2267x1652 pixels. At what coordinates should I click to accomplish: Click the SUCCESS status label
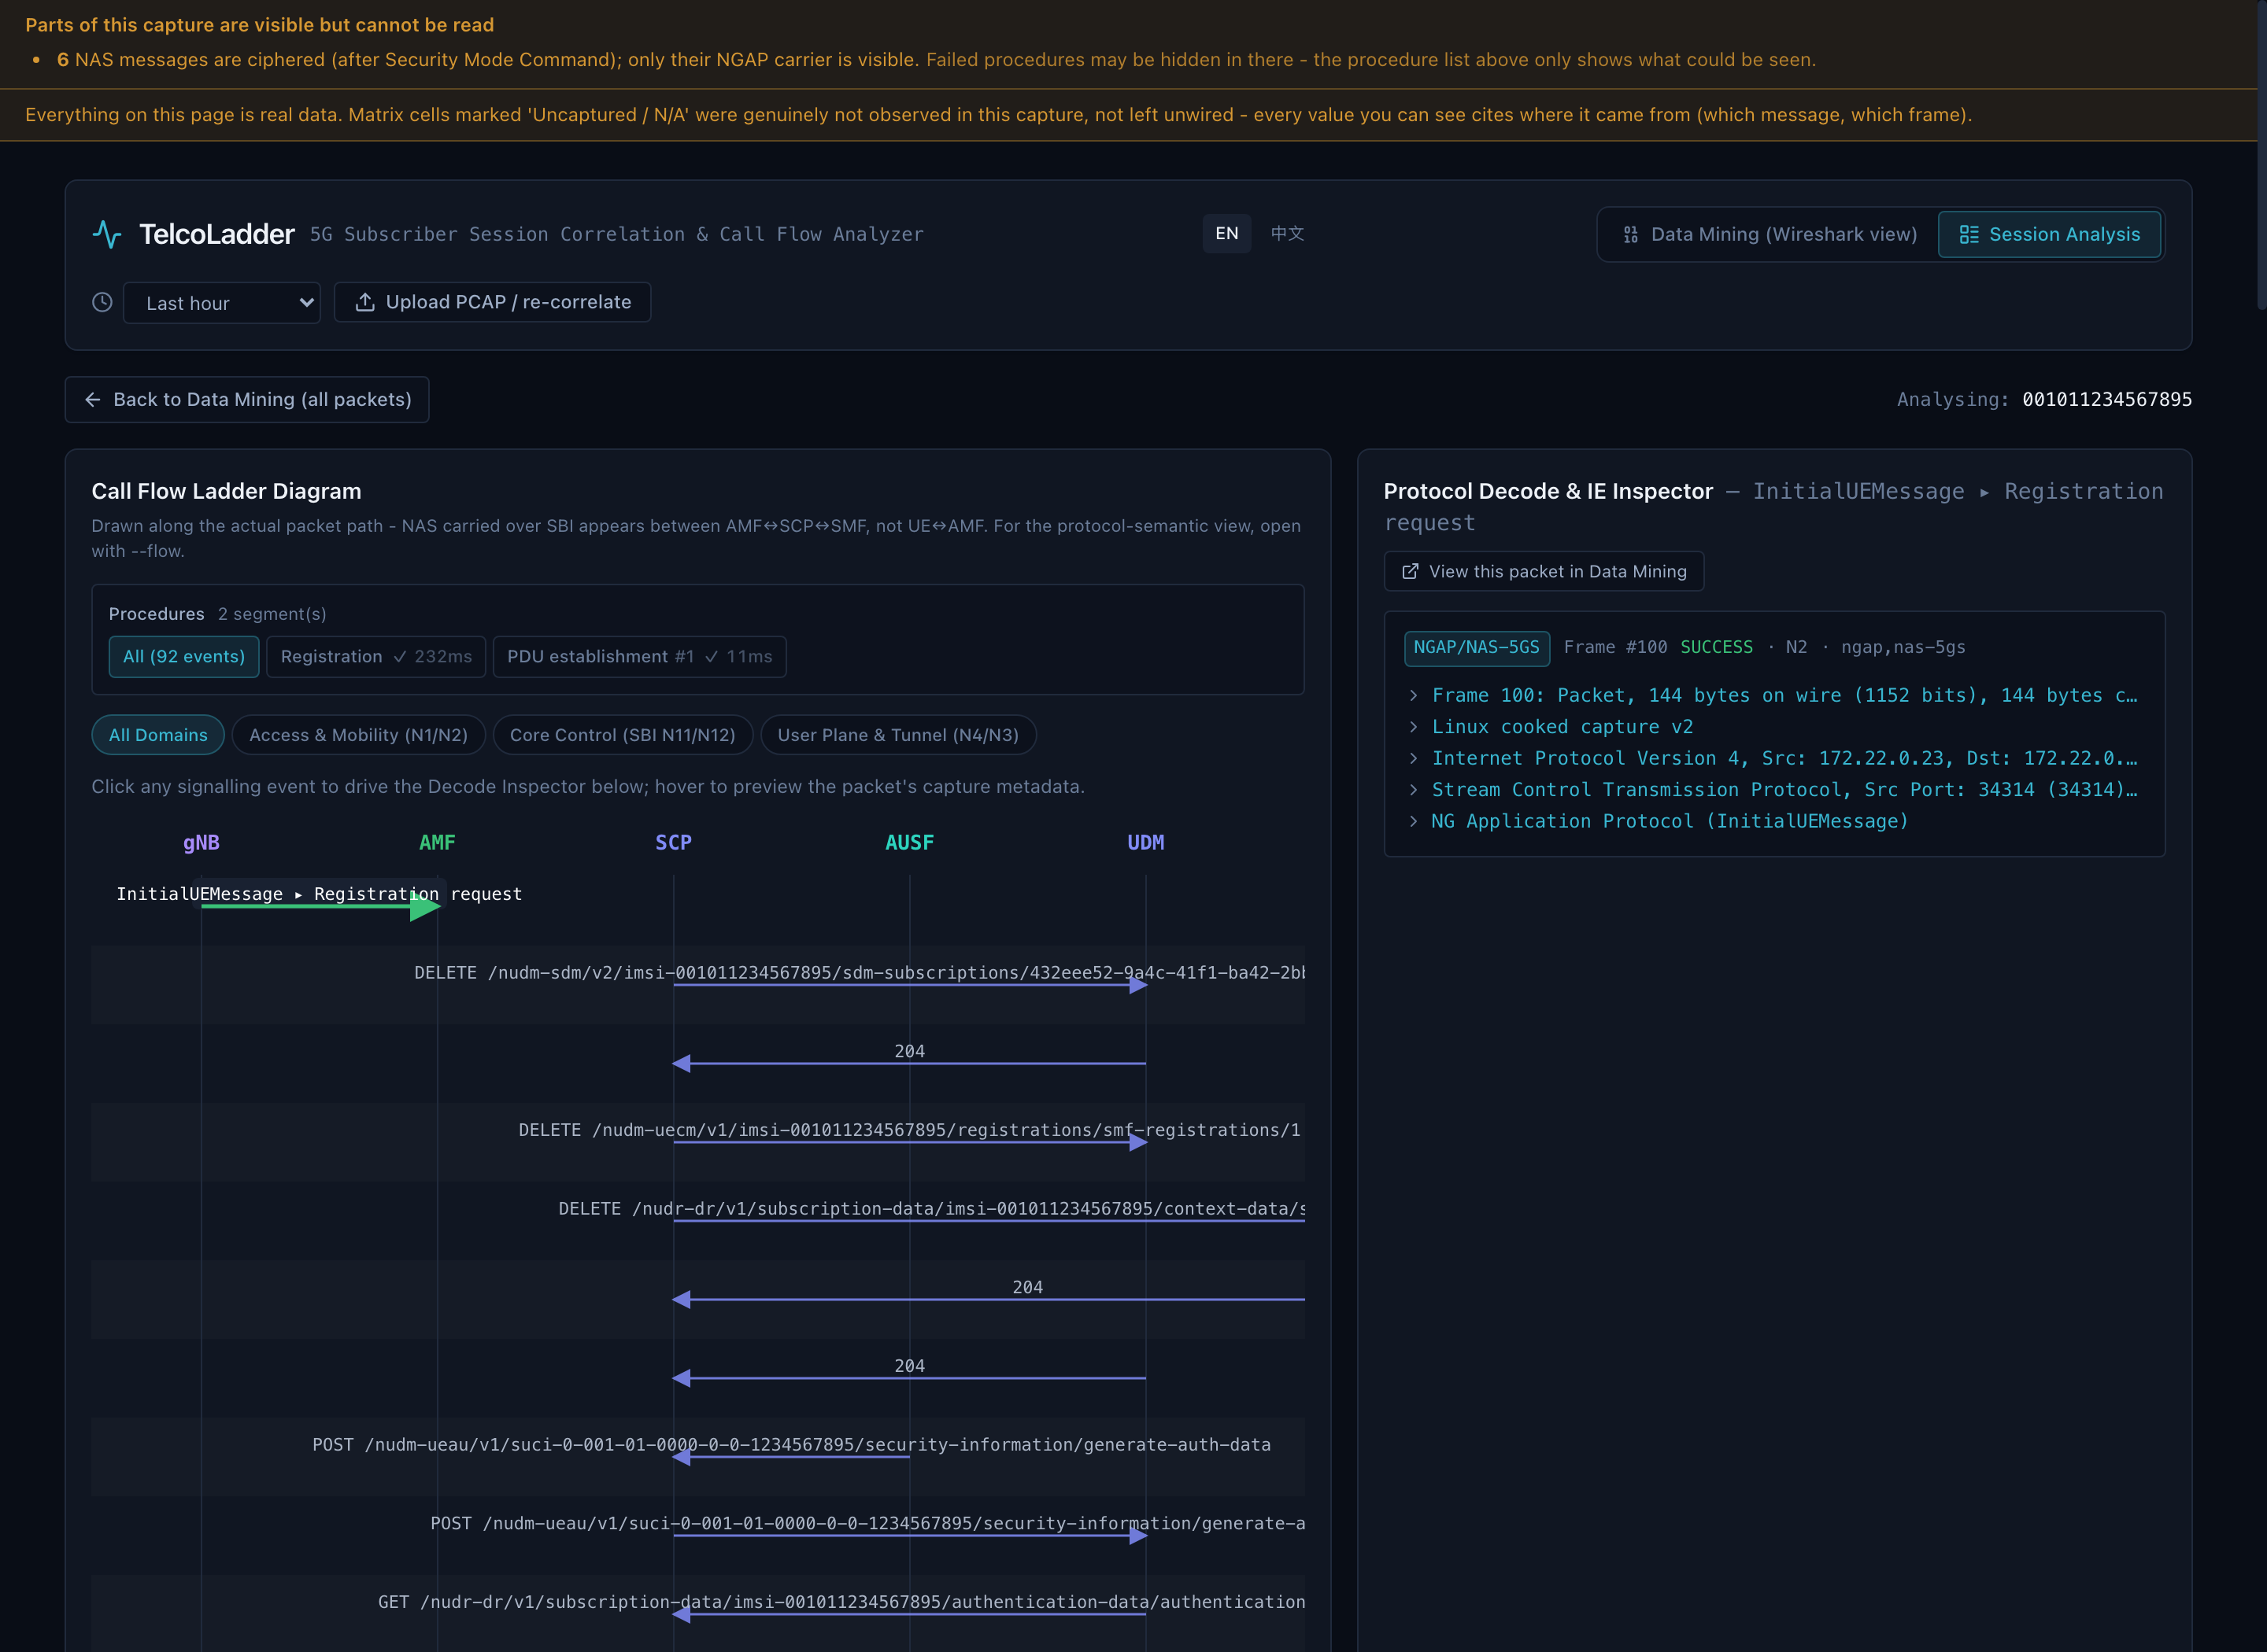point(1717,647)
